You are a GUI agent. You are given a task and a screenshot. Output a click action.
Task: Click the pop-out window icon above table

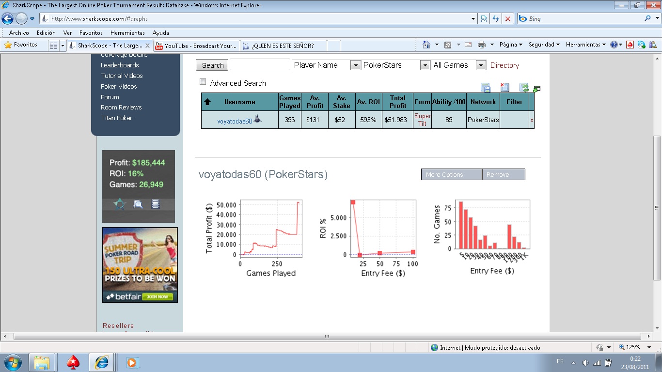click(536, 89)
